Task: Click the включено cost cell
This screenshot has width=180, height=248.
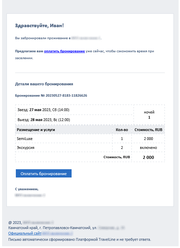Action: (x=148, y=148)
